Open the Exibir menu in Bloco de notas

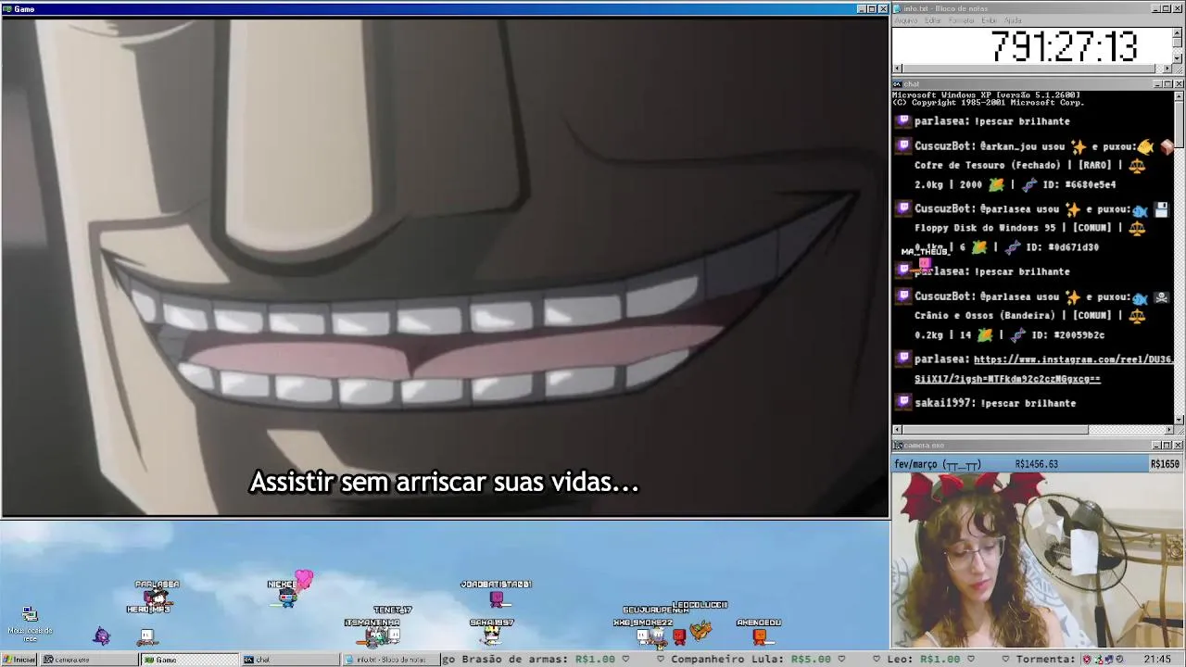point(989,20)
